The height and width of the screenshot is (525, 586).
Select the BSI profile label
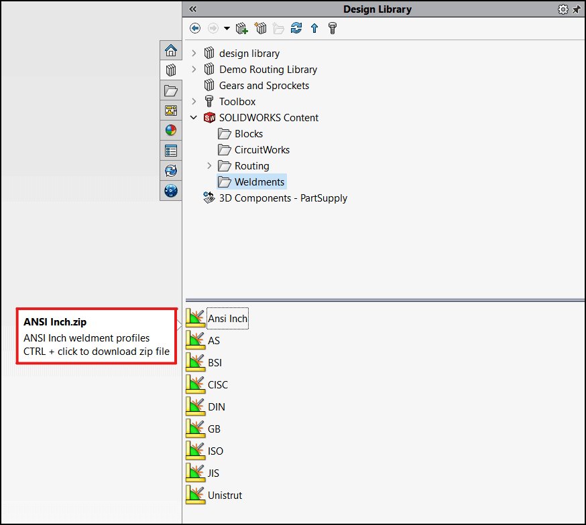(x=215, y=362)
